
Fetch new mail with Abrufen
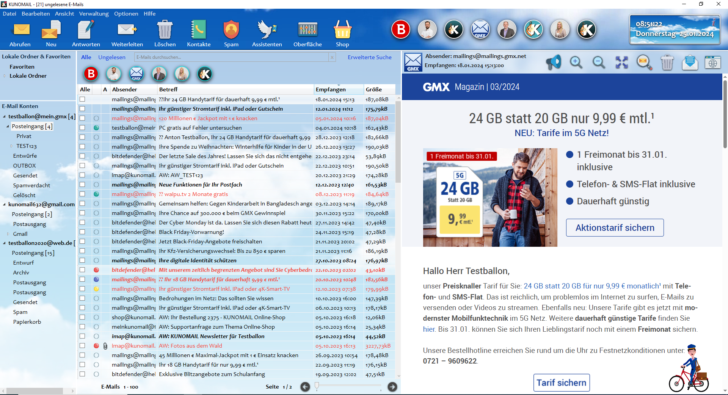click(x=20, y=34)
